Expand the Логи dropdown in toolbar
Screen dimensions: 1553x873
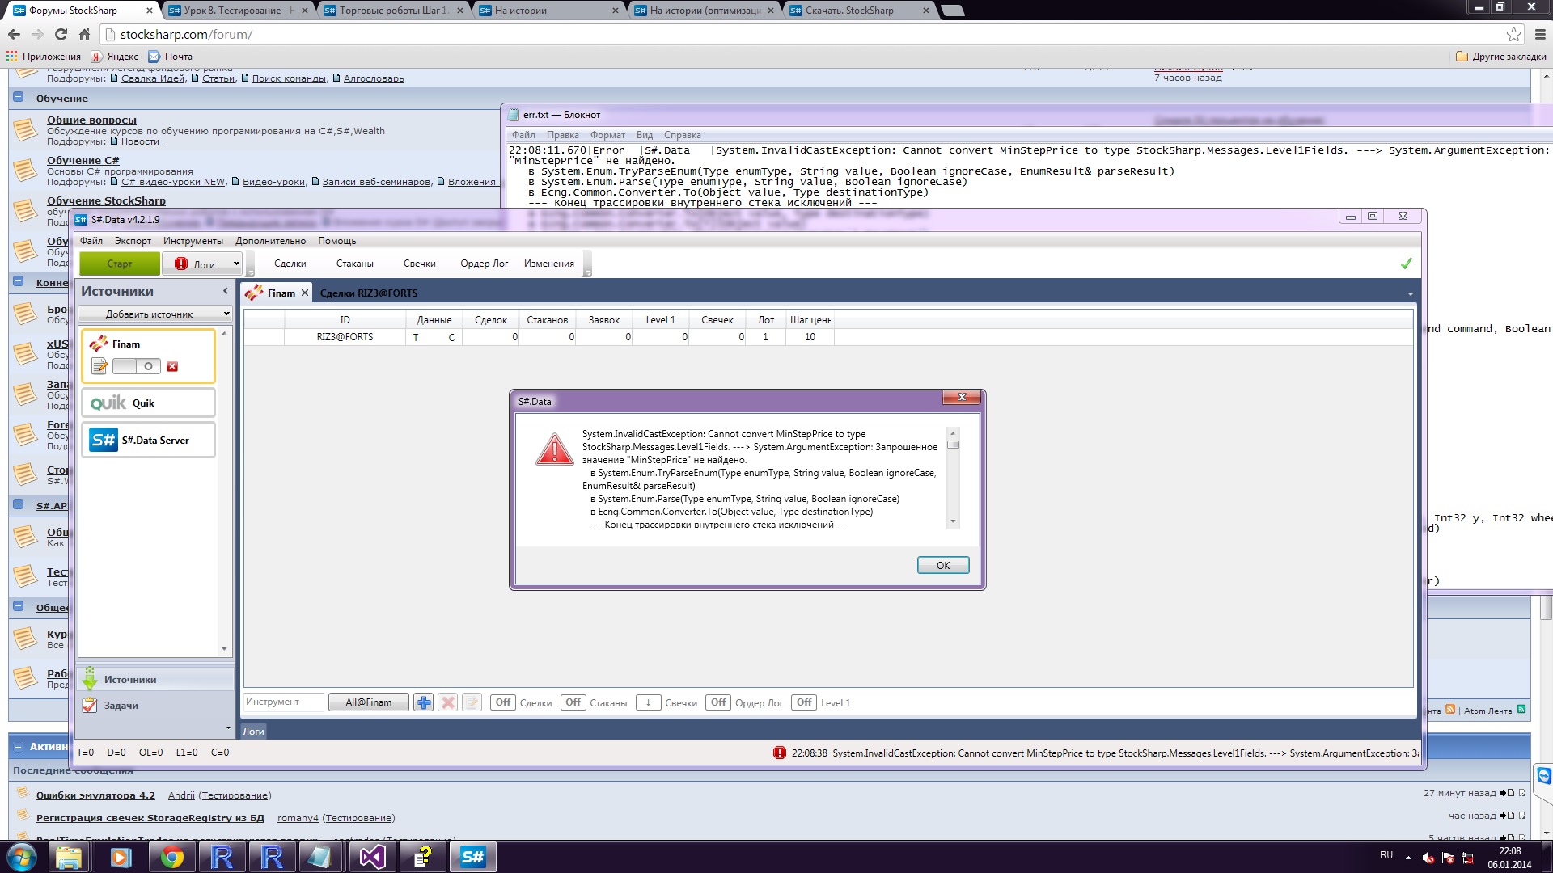tap(236, 264)
